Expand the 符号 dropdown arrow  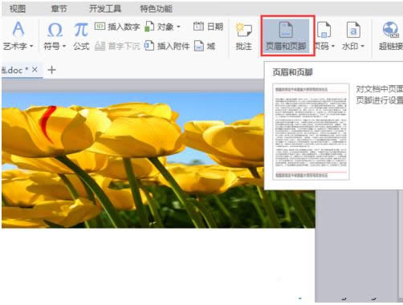64,47
